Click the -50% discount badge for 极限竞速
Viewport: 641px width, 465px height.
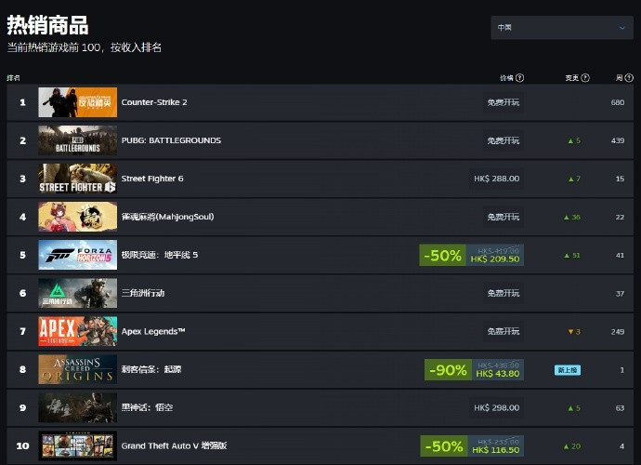(x=442, y=256)
